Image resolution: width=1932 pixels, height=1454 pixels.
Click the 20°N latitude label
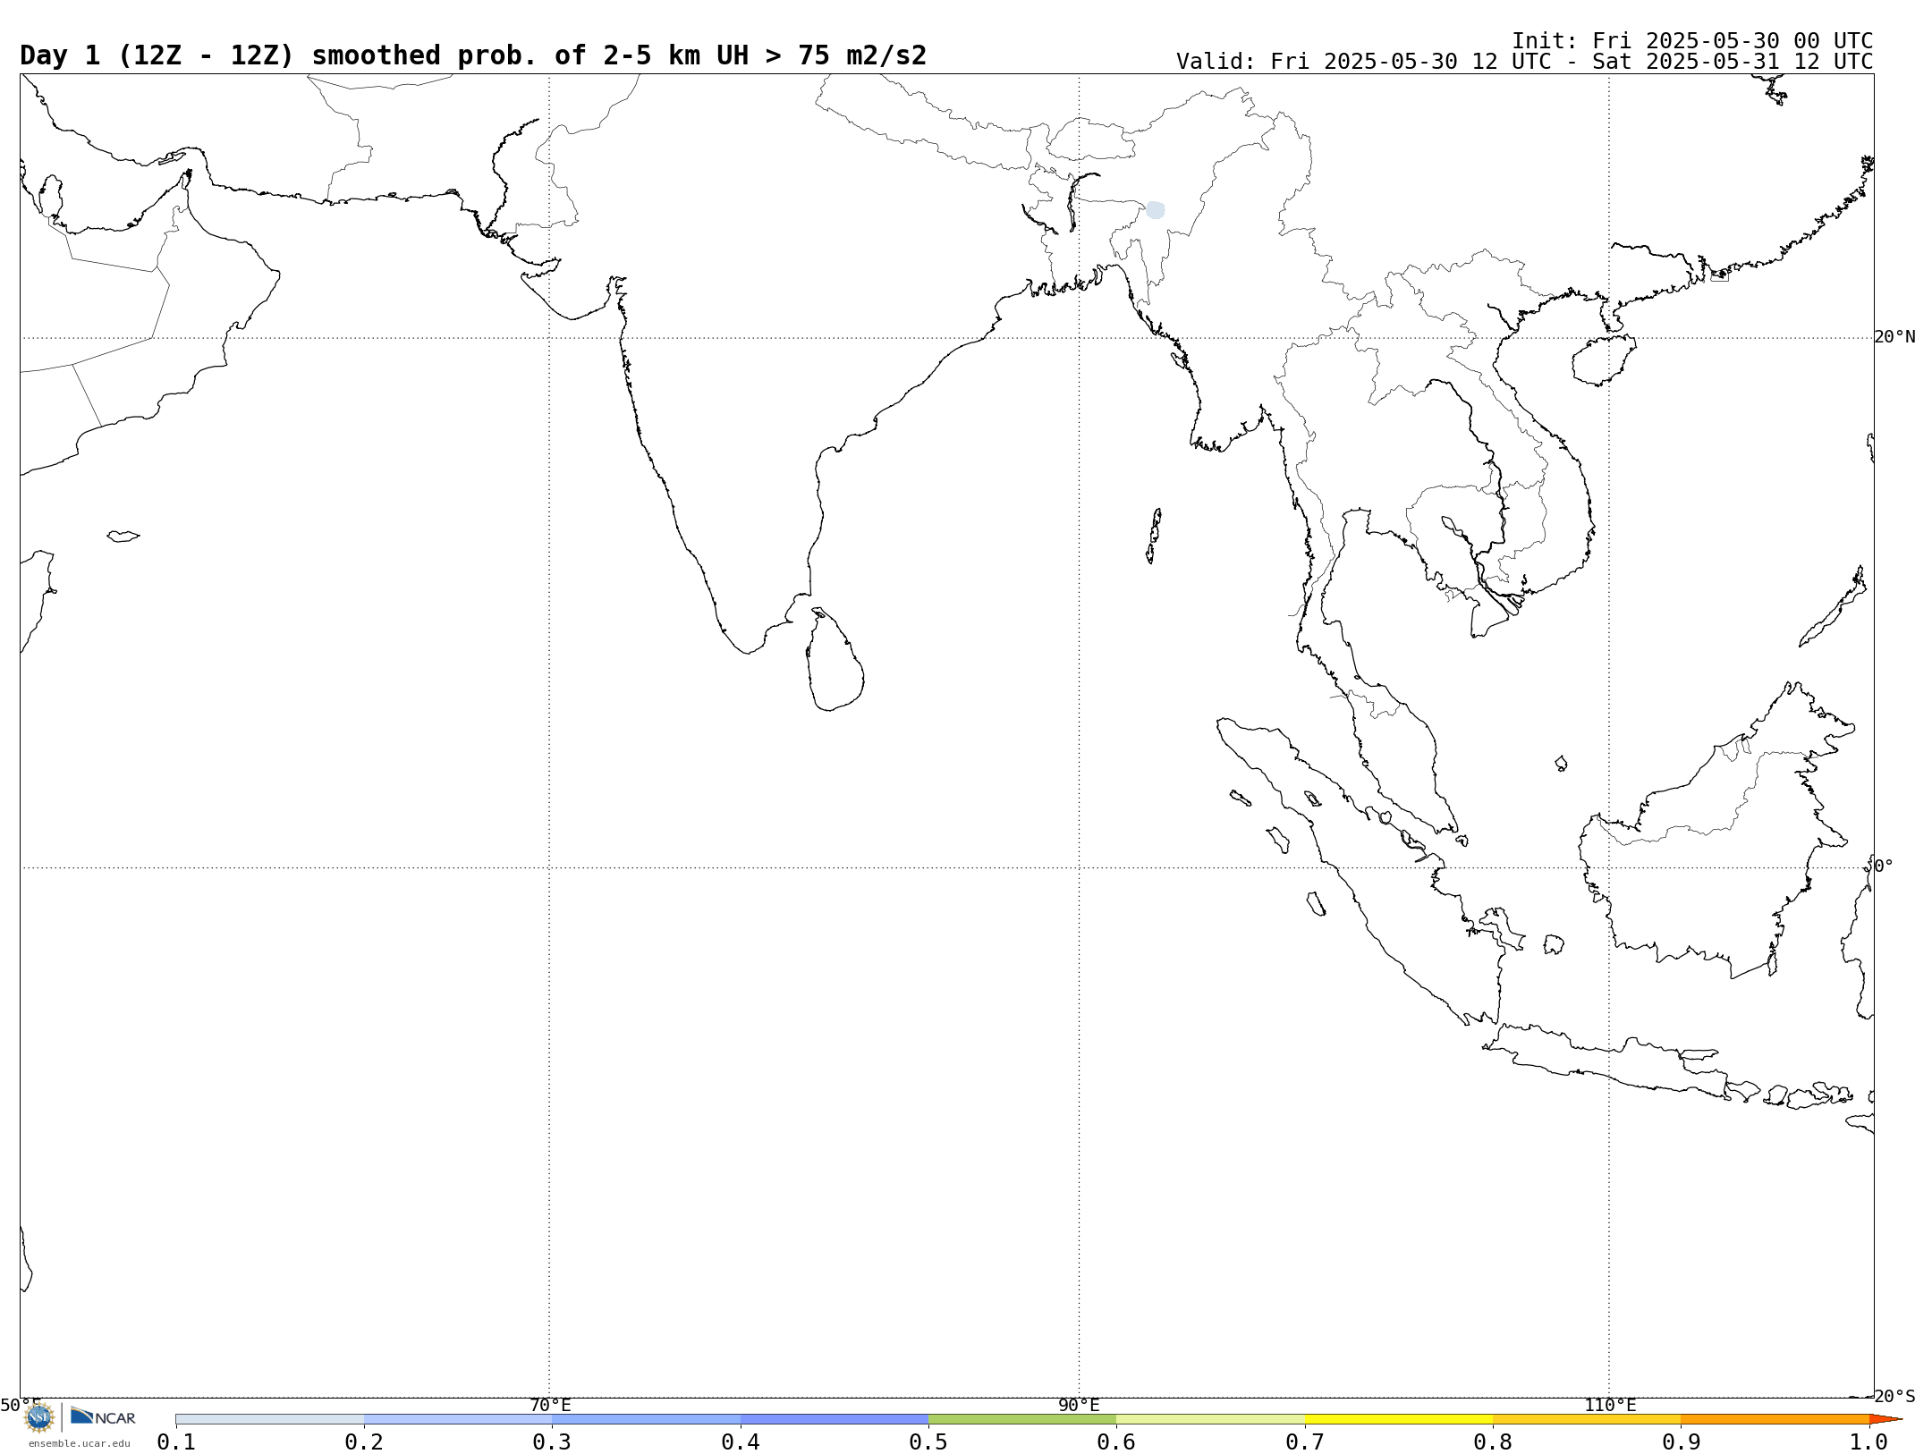(1894, 337)
